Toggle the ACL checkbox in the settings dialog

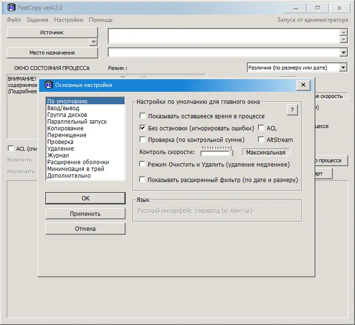point(261,128)
